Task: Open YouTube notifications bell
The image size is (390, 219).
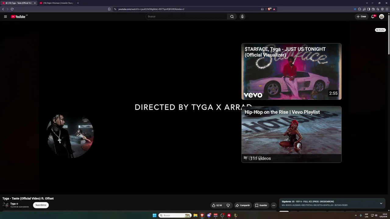Action: 373,16
